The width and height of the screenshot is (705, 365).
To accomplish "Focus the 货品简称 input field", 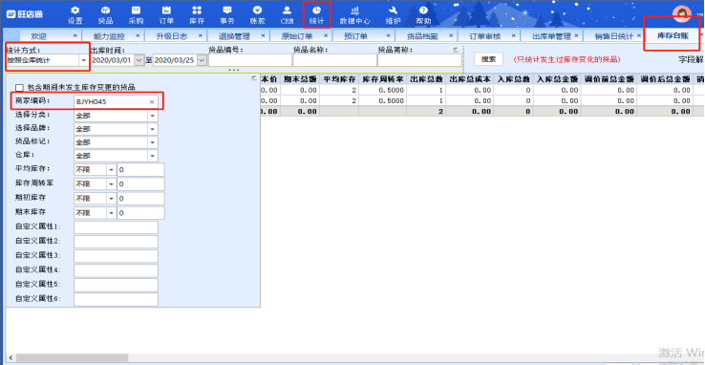I will coord(419,60).
